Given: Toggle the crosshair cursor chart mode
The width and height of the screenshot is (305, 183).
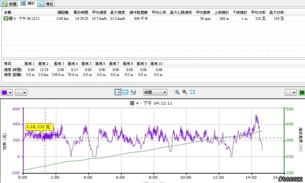Looking at the screenshot, I should [x=118, y=92].
